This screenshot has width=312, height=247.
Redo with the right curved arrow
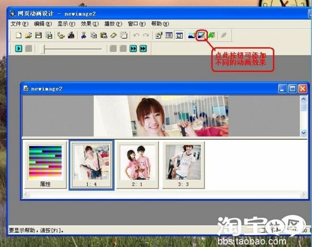point(146,35)
